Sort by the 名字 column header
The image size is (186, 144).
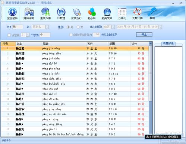coord(29,44)
